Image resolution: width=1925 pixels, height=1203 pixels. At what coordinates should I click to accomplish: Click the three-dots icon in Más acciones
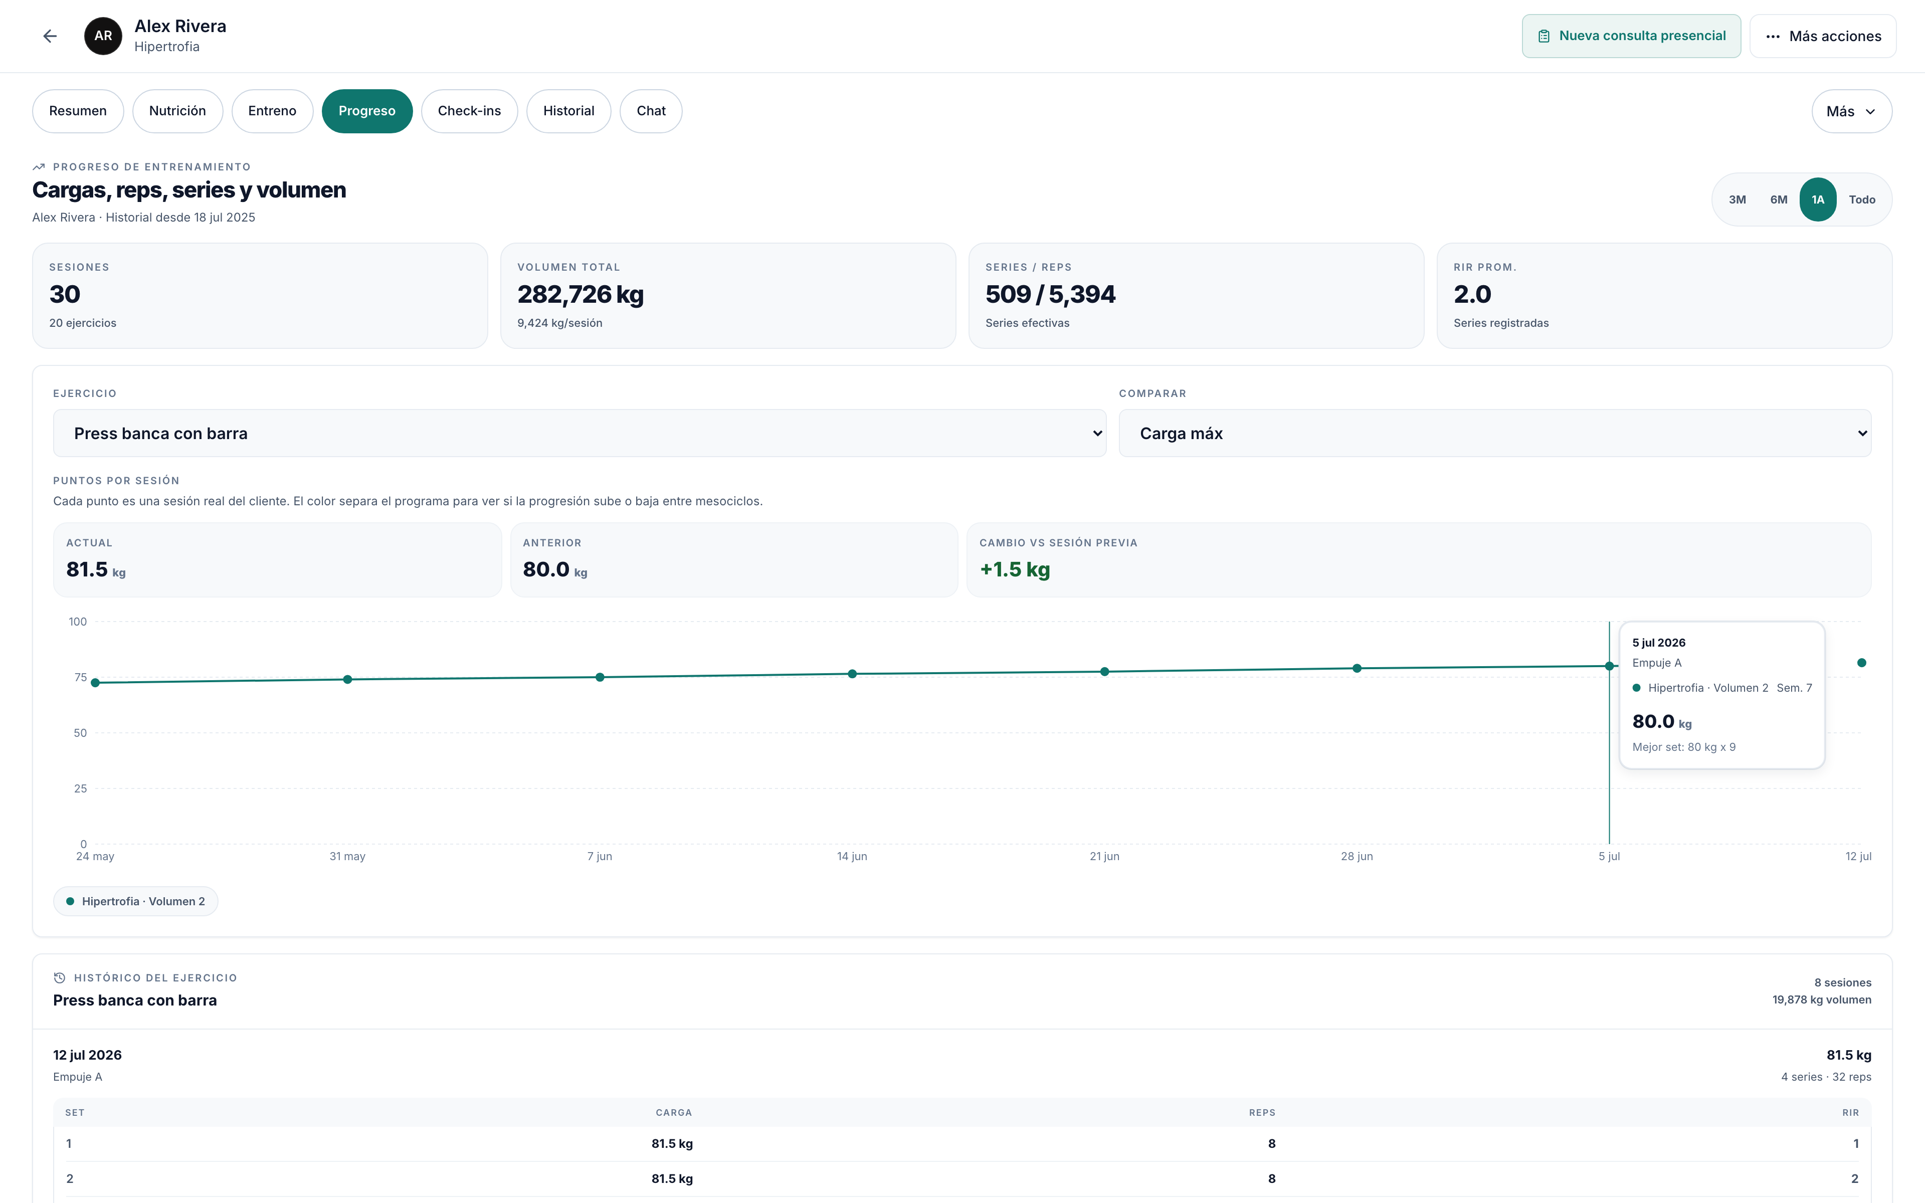[x=1773, y=36]
